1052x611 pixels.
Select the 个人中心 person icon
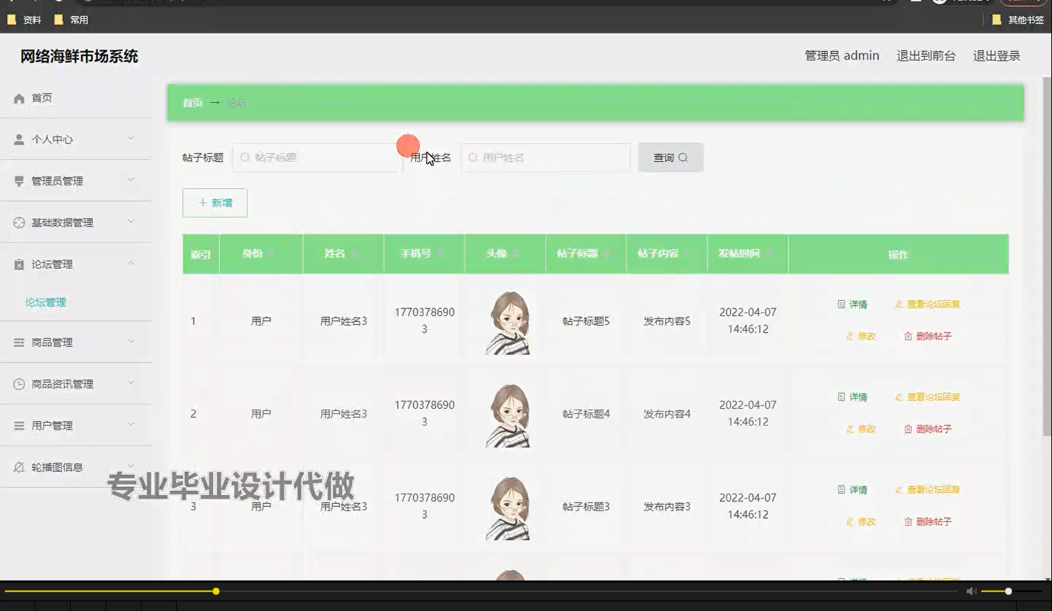tap(19, 138)
